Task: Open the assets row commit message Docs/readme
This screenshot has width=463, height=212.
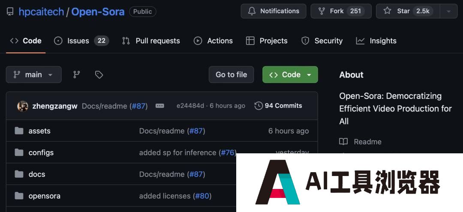Action: (162, 131)
